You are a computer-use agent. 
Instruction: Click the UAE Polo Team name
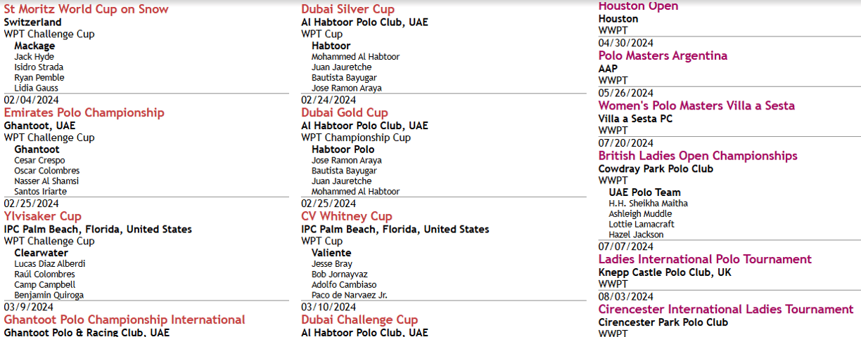(644, 192)
